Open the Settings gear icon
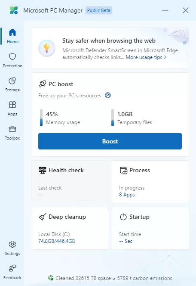Image resolution: width=196 pixels, height=286 pixels. click(12, 244)
